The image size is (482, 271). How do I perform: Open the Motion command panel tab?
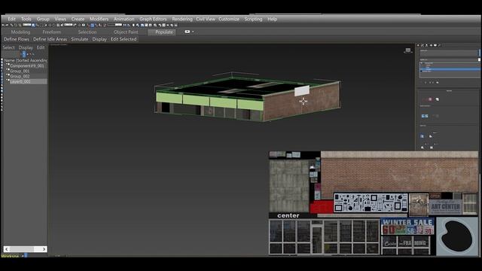pos(431,45)
